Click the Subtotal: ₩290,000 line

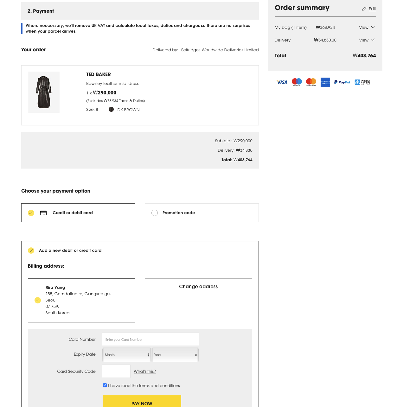[234, 141]
